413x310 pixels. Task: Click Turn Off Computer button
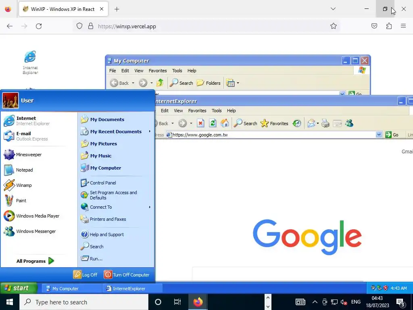[x=127, y=274]
